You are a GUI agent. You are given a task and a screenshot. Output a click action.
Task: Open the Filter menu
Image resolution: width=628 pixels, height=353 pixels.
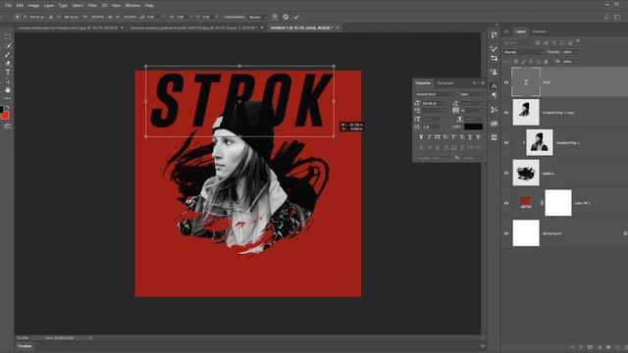tap(92, 6)
